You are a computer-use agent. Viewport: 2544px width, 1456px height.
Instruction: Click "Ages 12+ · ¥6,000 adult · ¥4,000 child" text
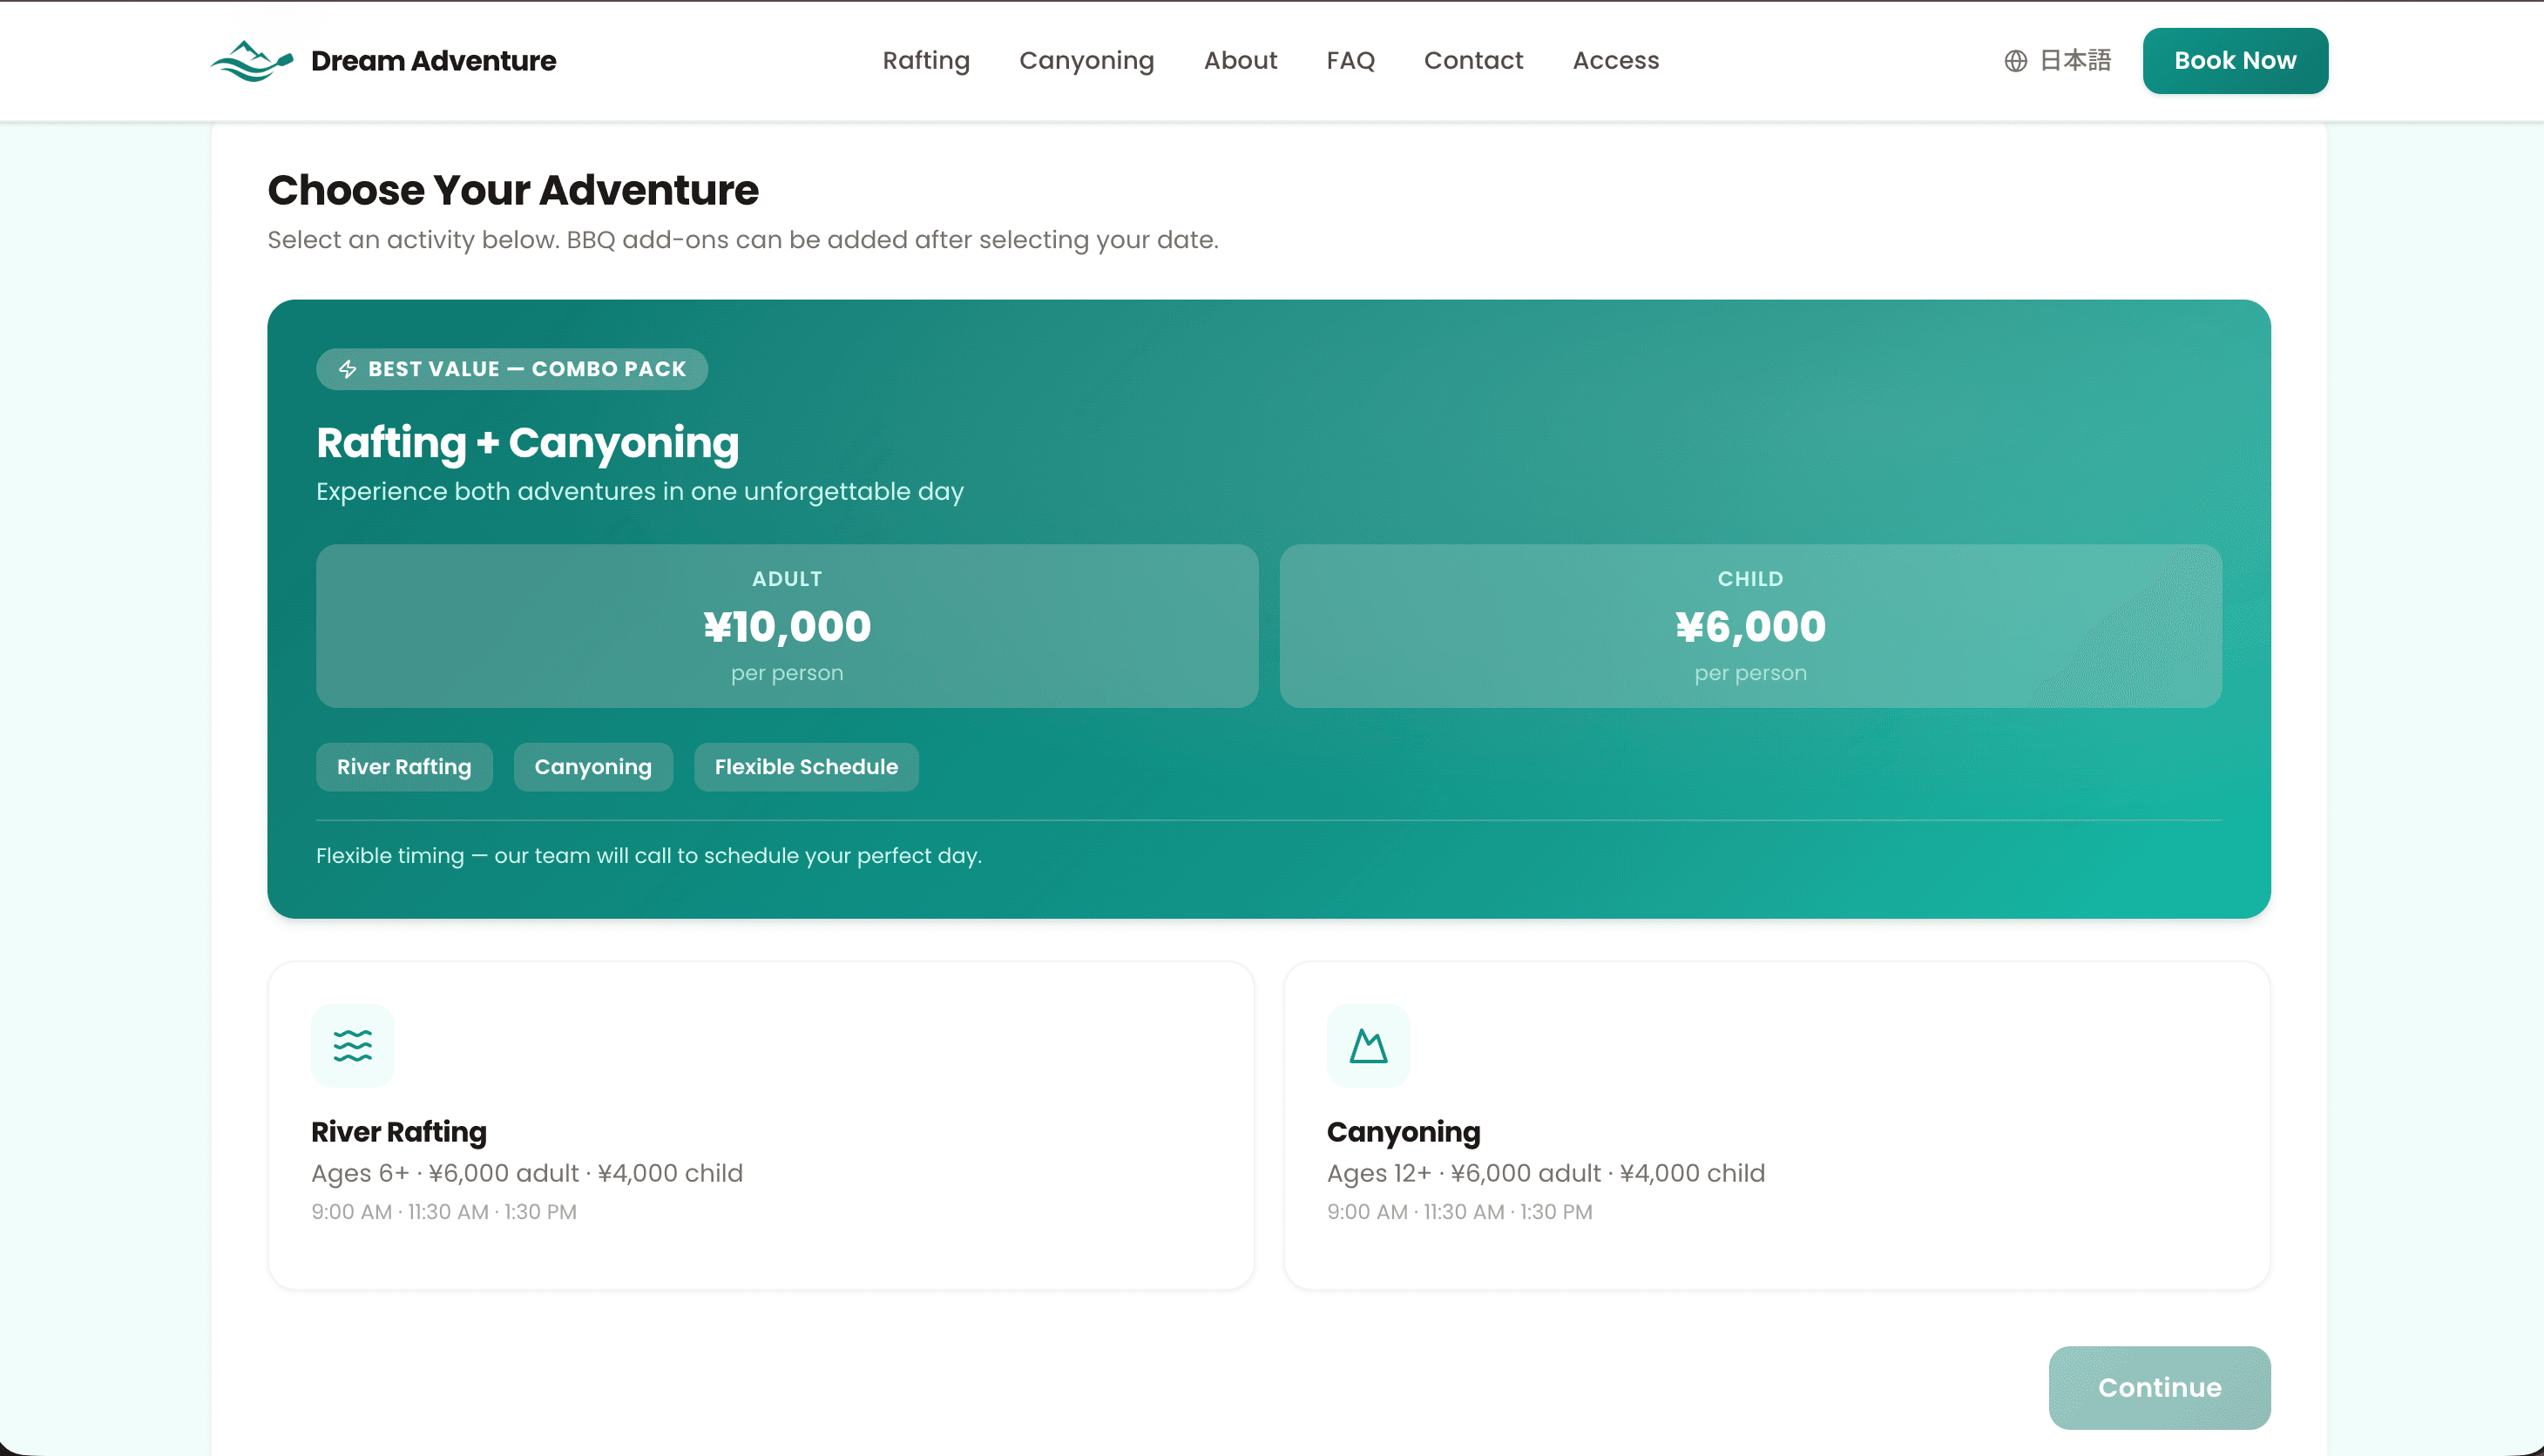pos(1545,1173)
